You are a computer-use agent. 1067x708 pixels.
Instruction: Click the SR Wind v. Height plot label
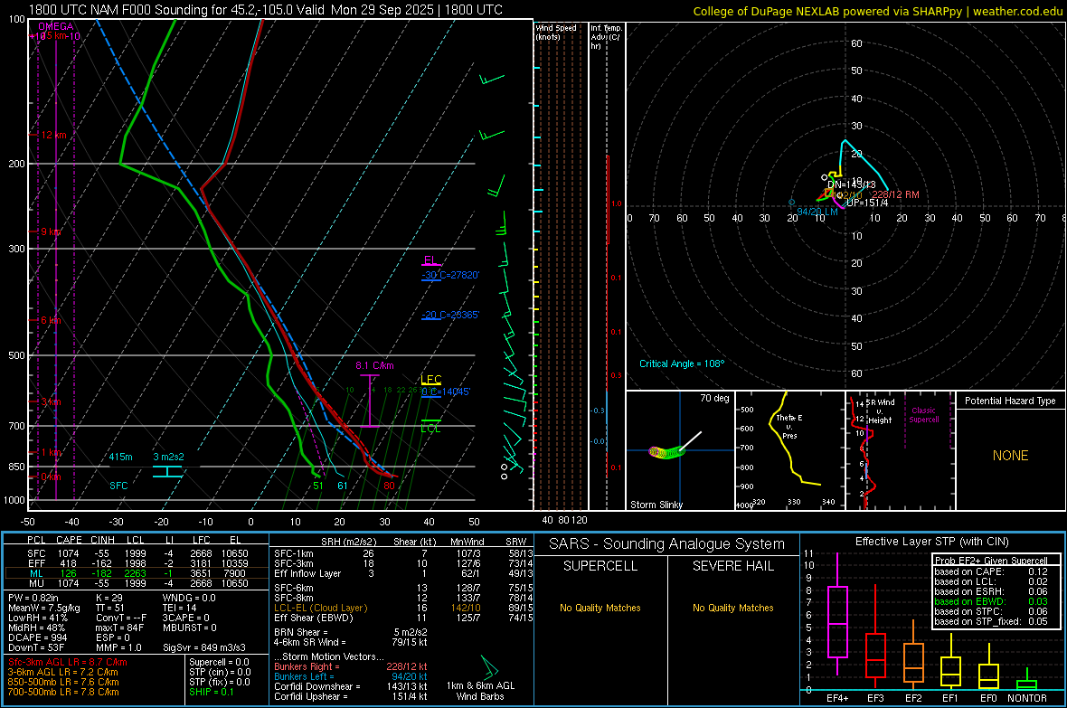880,411
